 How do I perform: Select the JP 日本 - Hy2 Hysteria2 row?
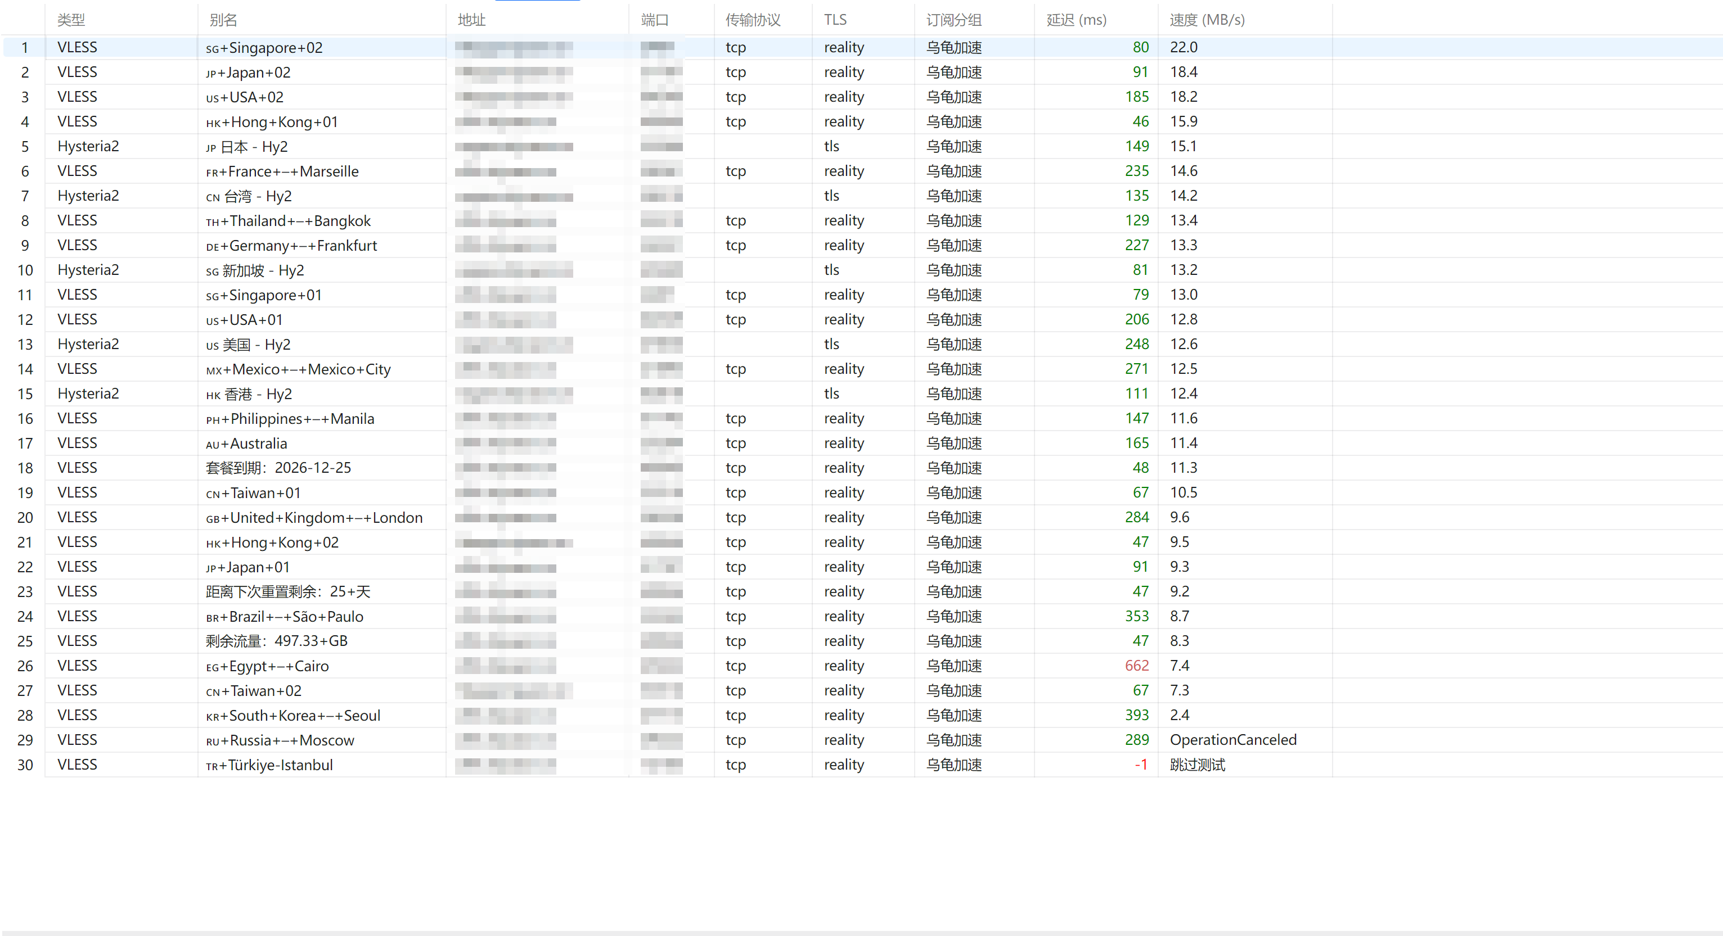(x=862, y=146)
